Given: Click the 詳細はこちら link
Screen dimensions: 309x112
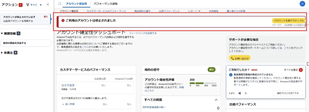Looking at the screenshot, I should click(x=164, y=89).
